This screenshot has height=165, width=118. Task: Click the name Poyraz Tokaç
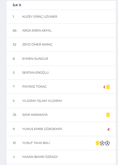(34, 87)
